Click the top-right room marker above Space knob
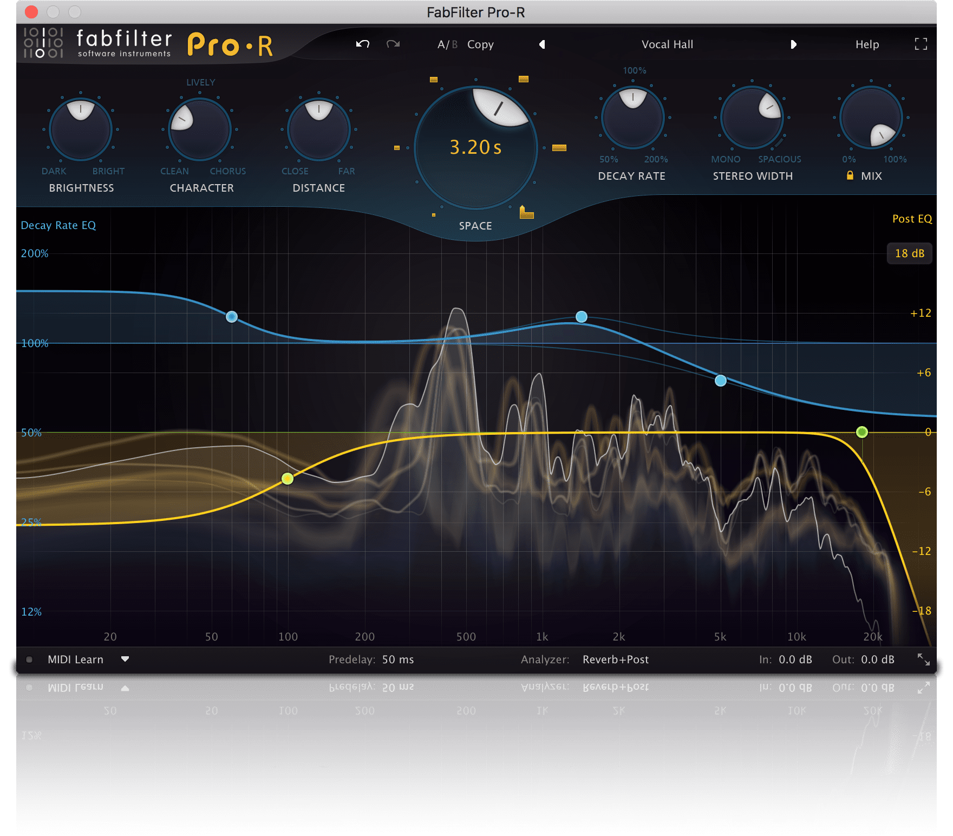 tap(524, 79)
